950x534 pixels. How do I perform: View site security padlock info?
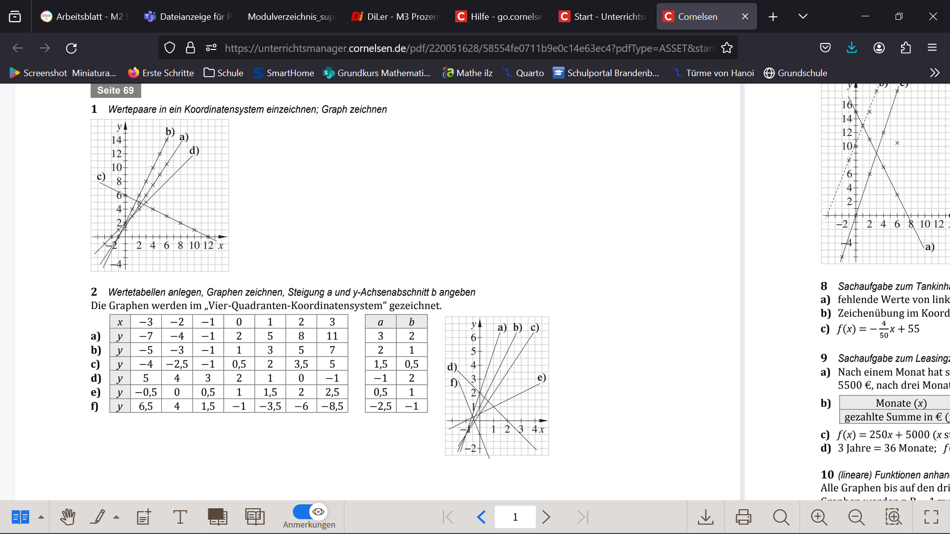[x=190, y=48]
